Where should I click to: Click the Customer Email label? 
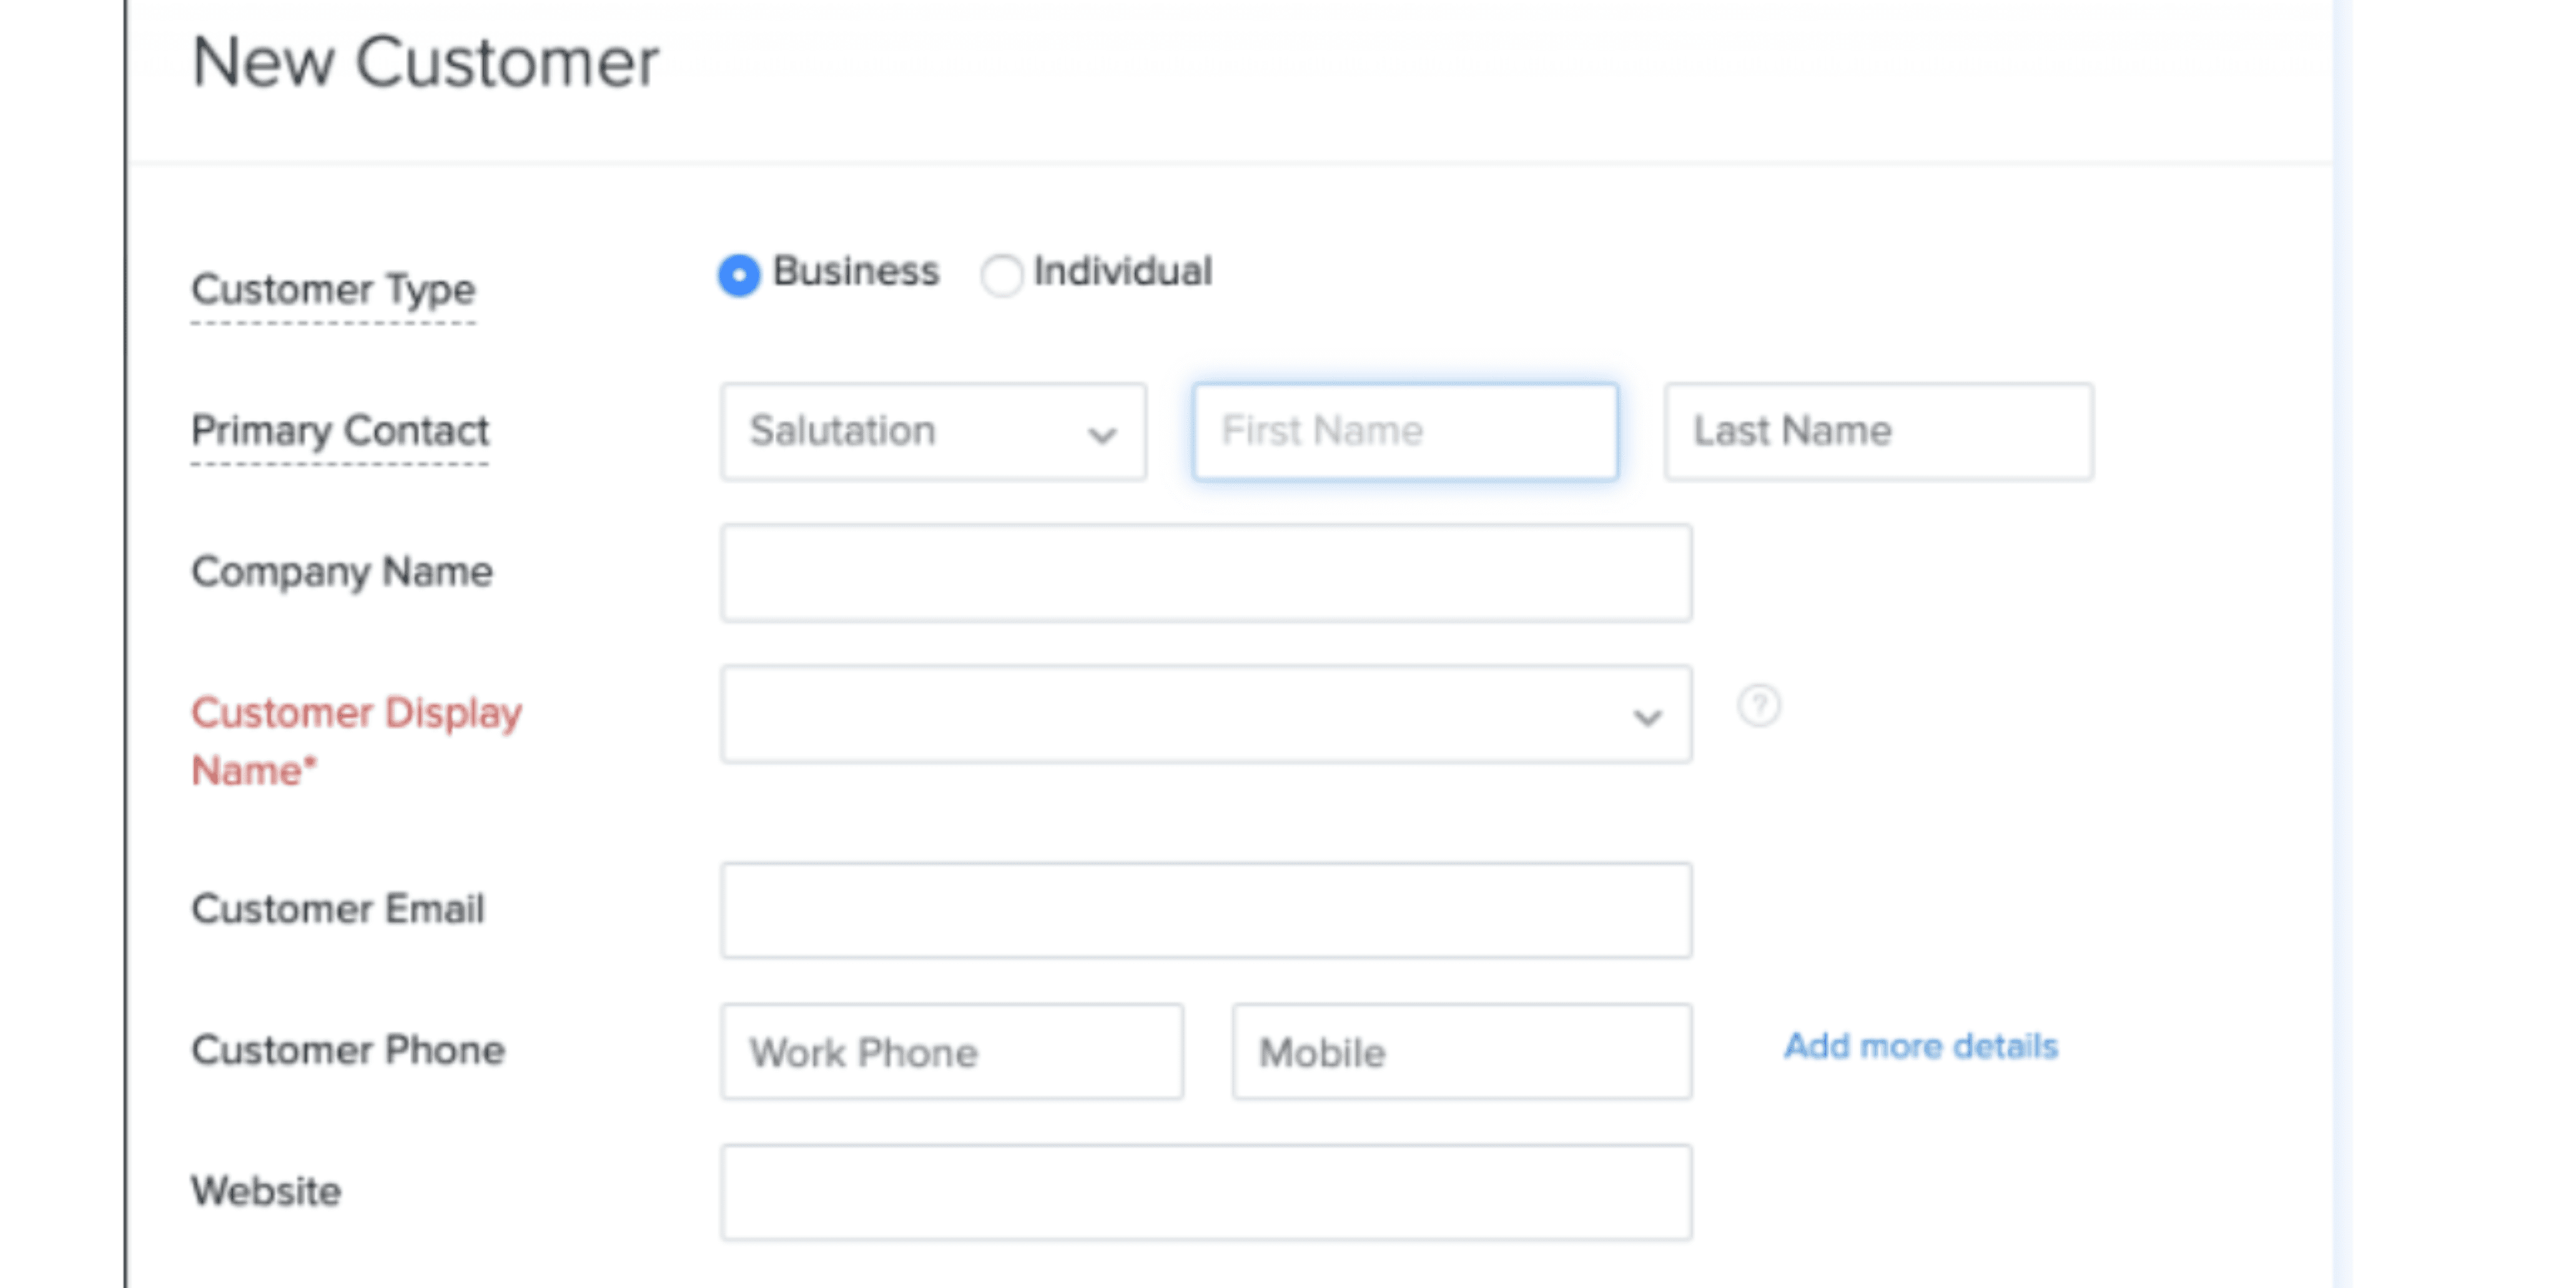[x=337, y=909]
